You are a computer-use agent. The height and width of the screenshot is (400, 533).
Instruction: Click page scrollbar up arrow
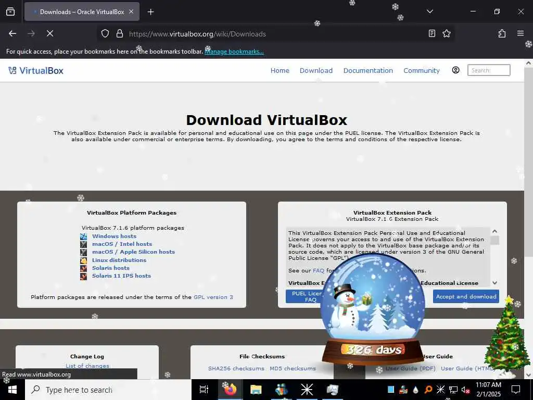click(528, 63)
